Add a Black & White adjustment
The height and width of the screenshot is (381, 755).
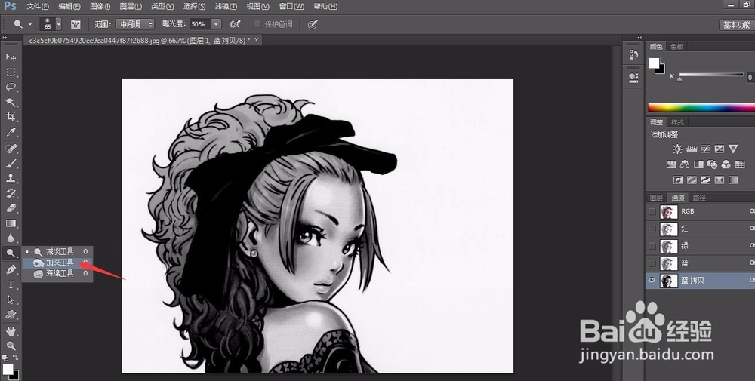click(x=698, y=164)
